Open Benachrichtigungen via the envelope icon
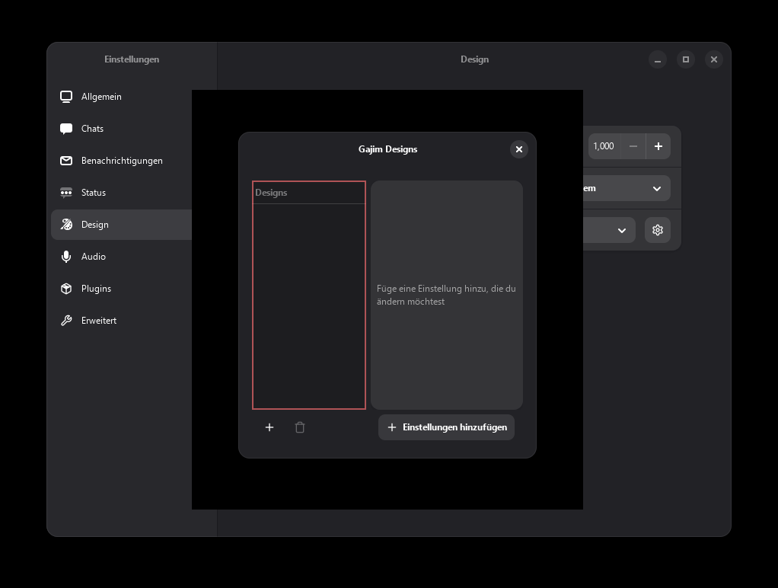The image size is (778, 588). [66, 161]
